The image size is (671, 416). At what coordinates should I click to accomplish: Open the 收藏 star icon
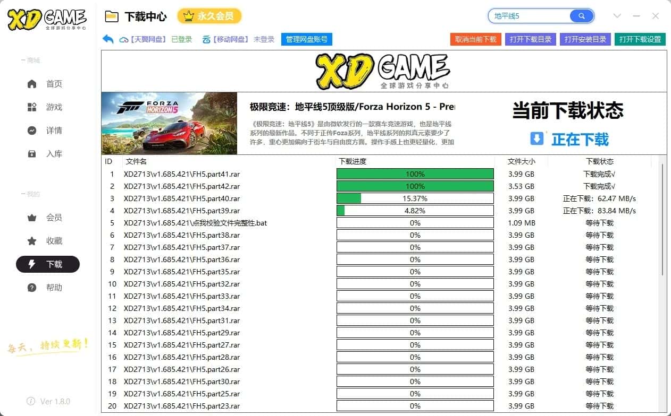point(32,241)
